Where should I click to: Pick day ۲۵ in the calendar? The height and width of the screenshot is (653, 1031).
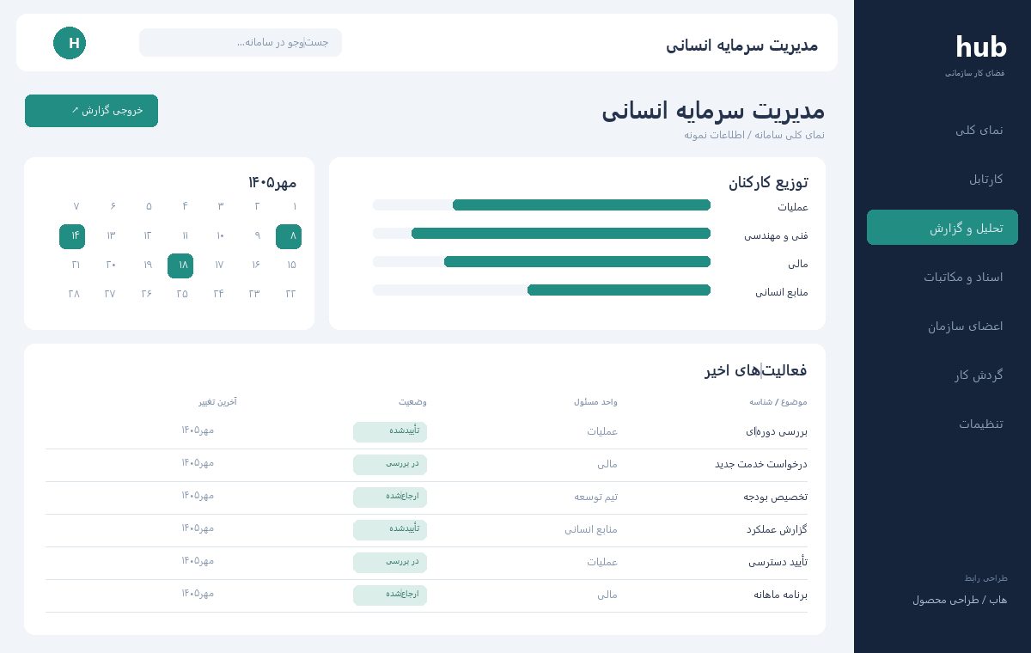(182, 294)
